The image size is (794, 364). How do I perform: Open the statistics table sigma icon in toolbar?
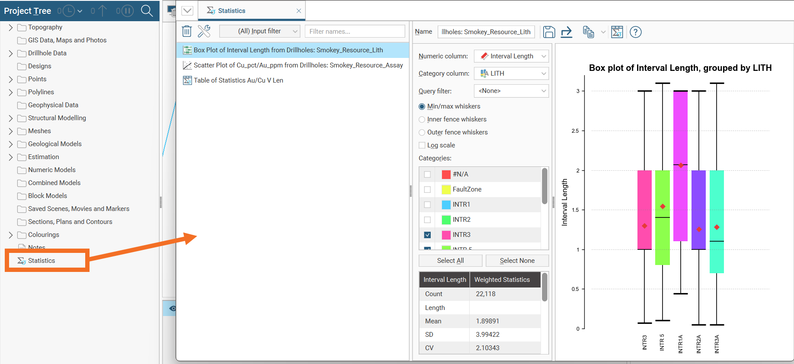617,32
